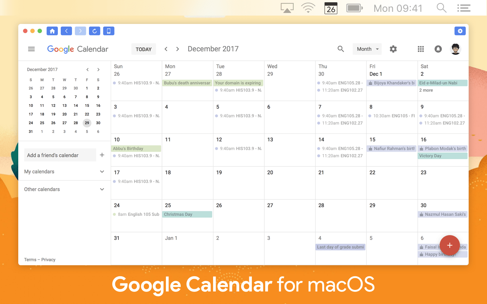This screenshot has height=304, width=487.
Task: Click day number 21 in main grid
Action: [x=321, y=173]
